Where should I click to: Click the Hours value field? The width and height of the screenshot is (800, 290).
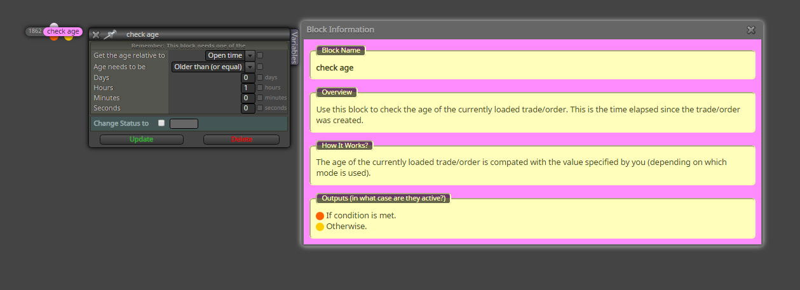[248, 88]
